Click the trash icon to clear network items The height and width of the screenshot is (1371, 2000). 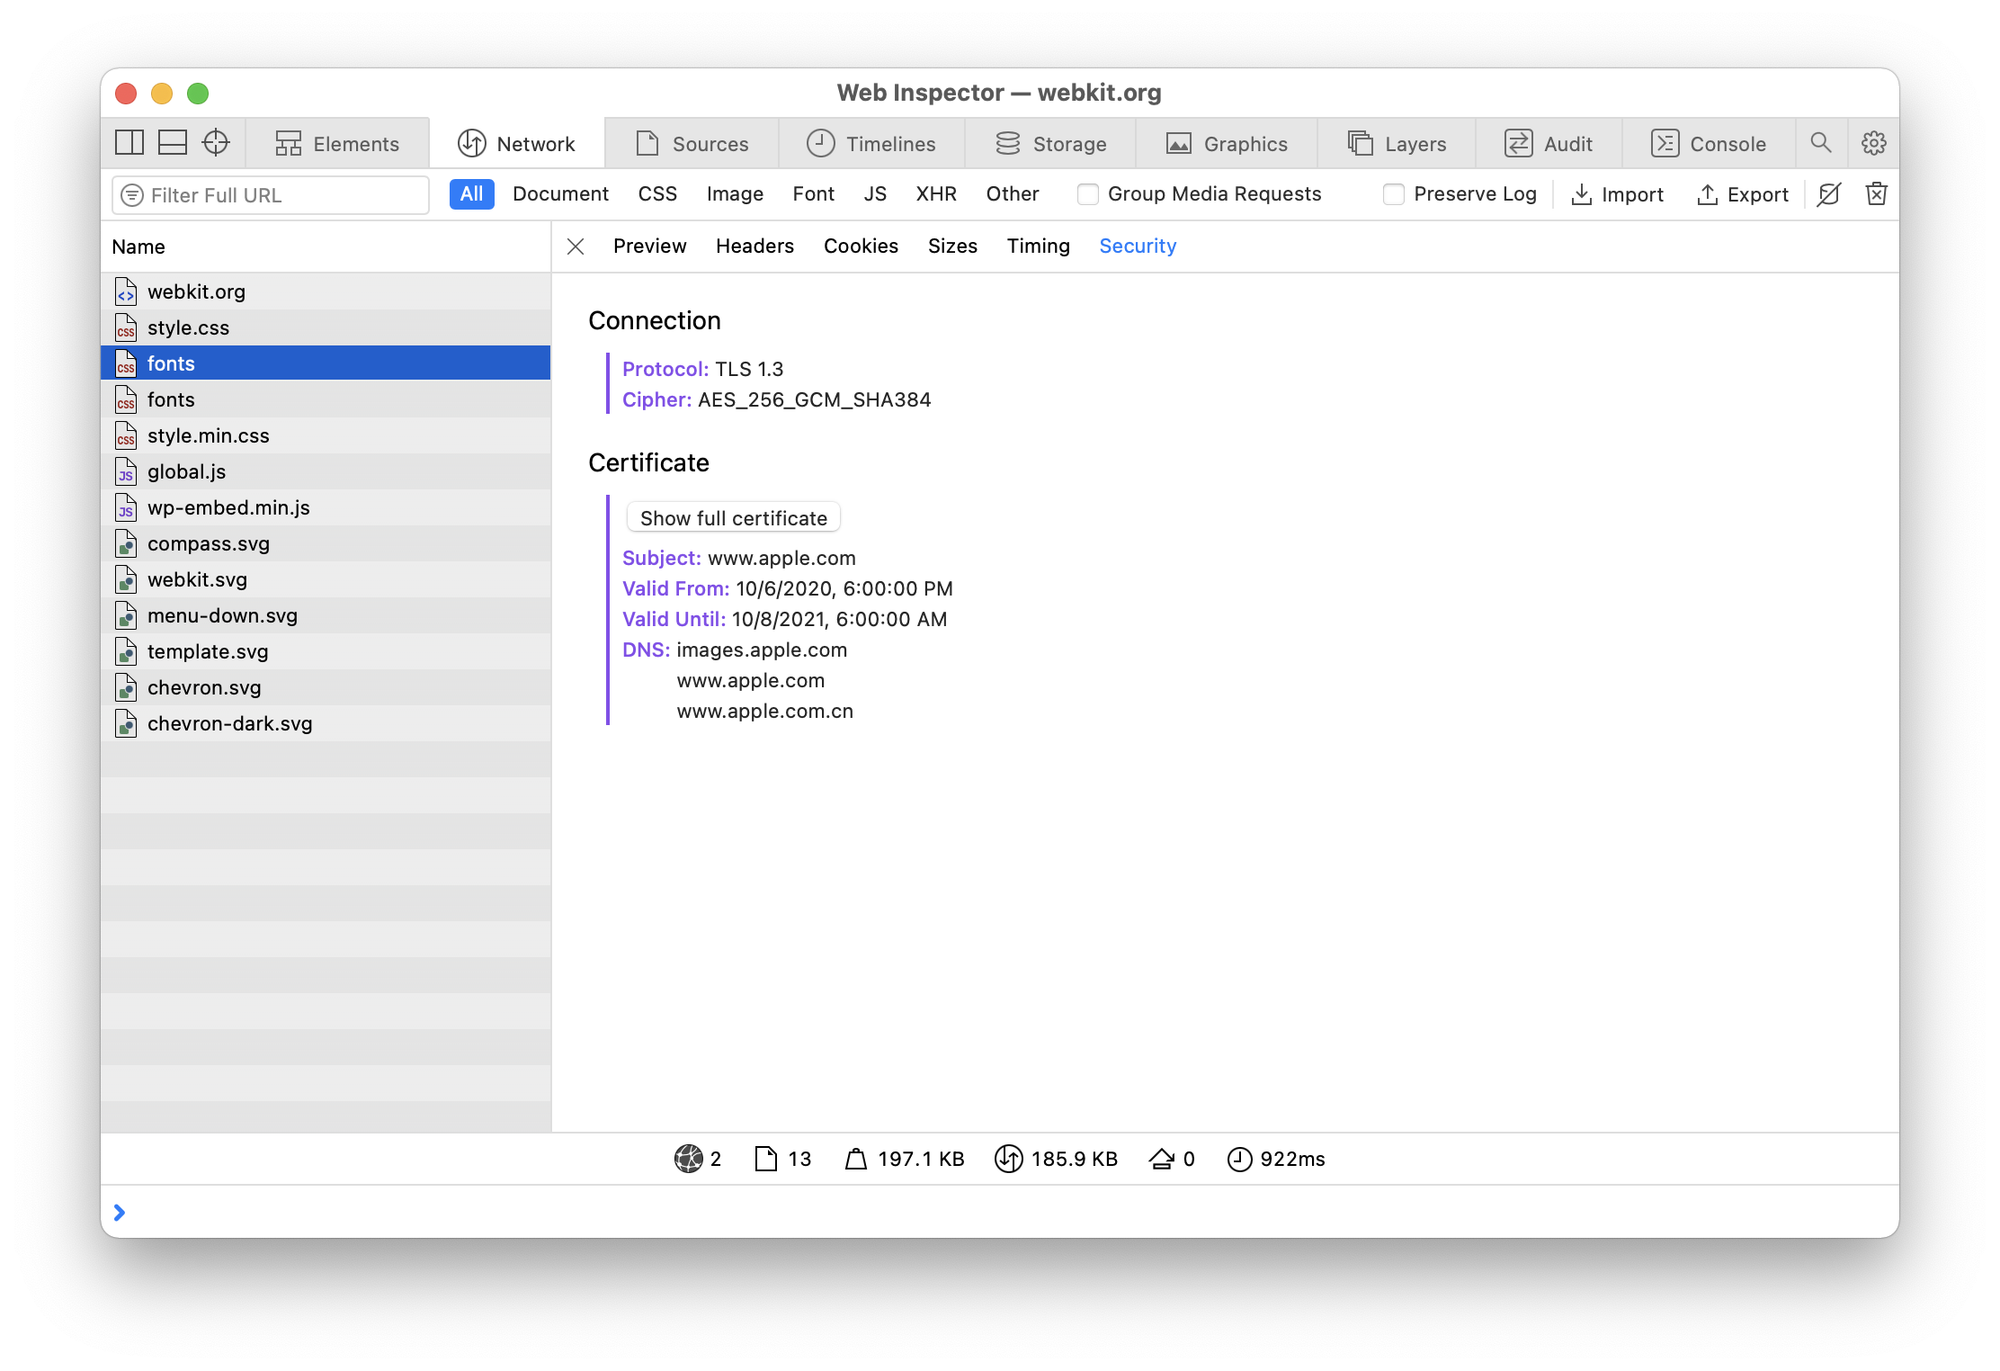point(1876,194)
